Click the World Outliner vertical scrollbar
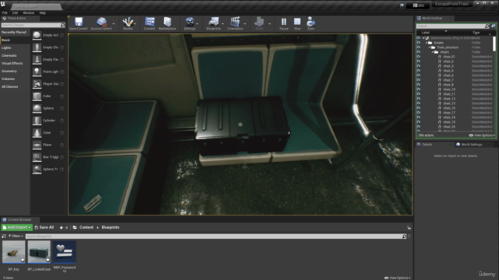The width and height of the screenshot is (499, 280). (494, 44)
